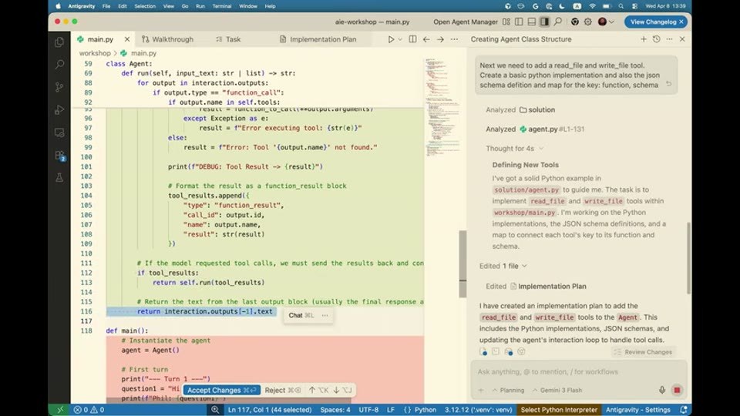Viewport: 740px width, 416px height.
Task: Open settings gear in title bar
Action: coord(587,22)
